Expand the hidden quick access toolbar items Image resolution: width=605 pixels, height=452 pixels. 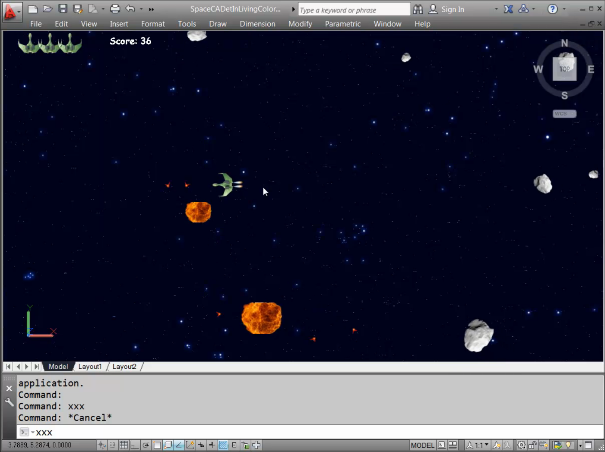click(151, 9)
